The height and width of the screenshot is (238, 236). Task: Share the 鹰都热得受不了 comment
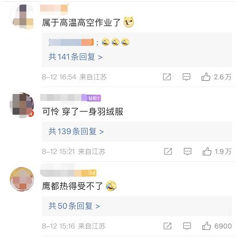pyautogui.click(x=167, y=226)
